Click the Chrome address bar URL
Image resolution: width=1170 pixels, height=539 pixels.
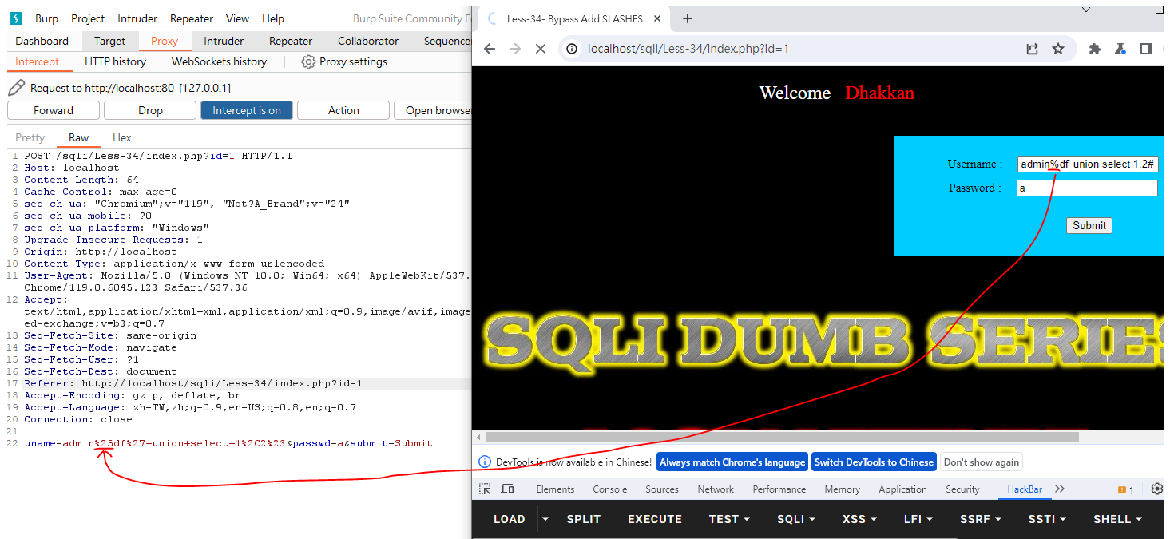pos(688,49)
